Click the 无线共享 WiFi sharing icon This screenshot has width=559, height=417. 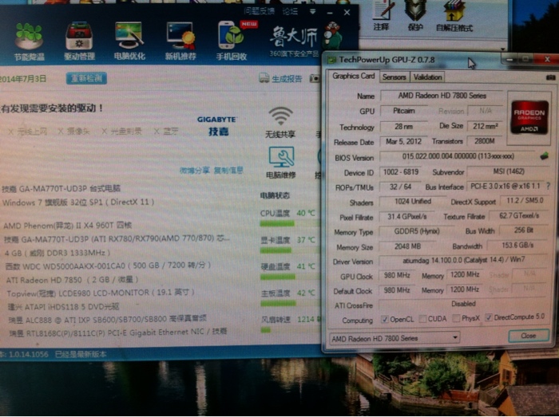tap(280, 116)
